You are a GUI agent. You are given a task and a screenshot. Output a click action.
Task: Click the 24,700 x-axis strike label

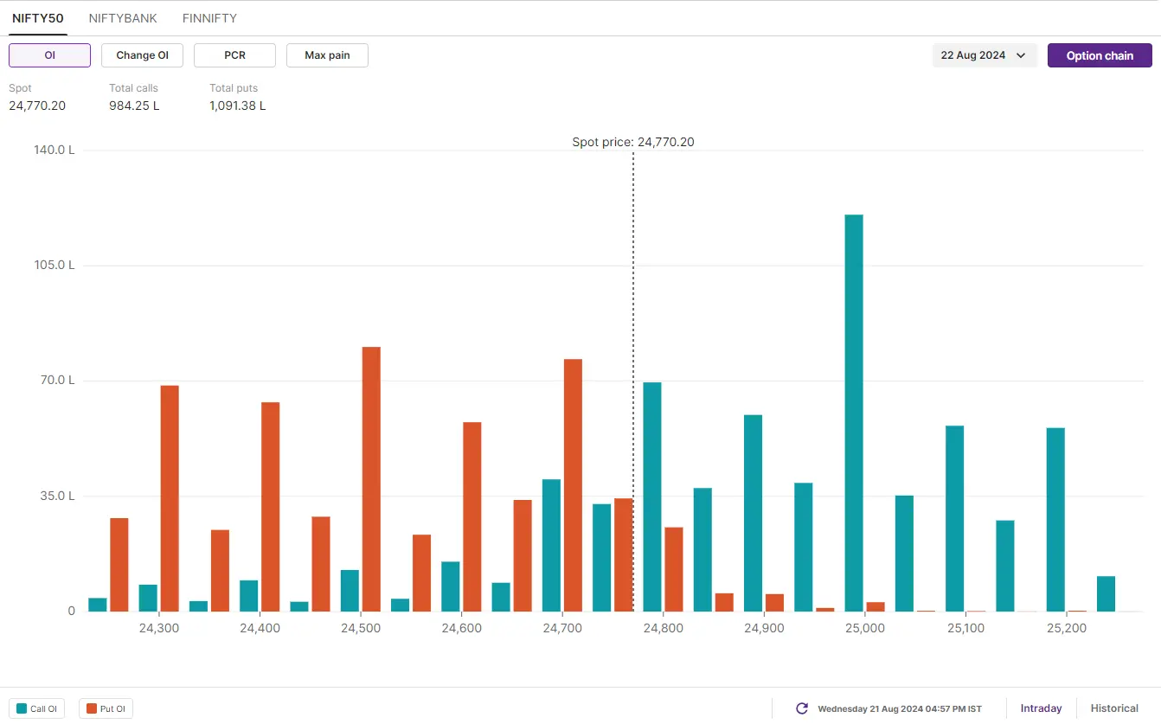click(562, 628)
